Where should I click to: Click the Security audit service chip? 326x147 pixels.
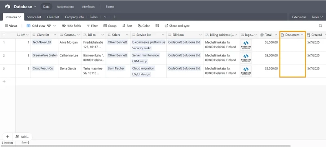point(141,48)
